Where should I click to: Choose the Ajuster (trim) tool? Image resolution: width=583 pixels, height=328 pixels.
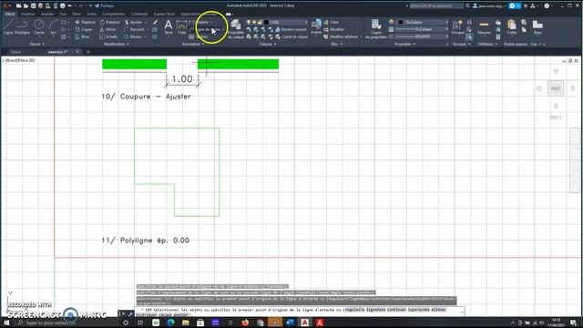pyautogui.click(x=134, y=22)
